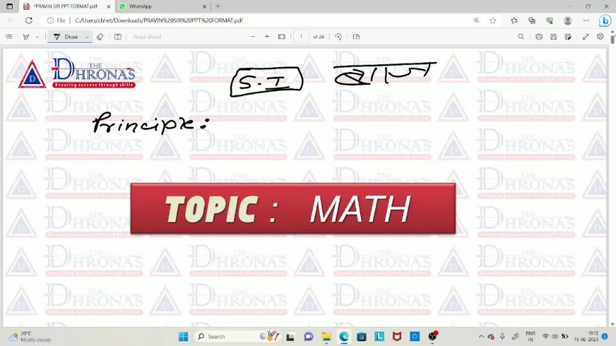The height and width of the screenshot is (346, 616).
Task: Close the PRAVIN SIR PPT FORMAT.pdf tab
Action: pyautogui.click(x=109, y=6)
